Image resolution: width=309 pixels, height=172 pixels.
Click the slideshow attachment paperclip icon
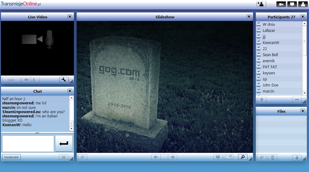(82, 157)
